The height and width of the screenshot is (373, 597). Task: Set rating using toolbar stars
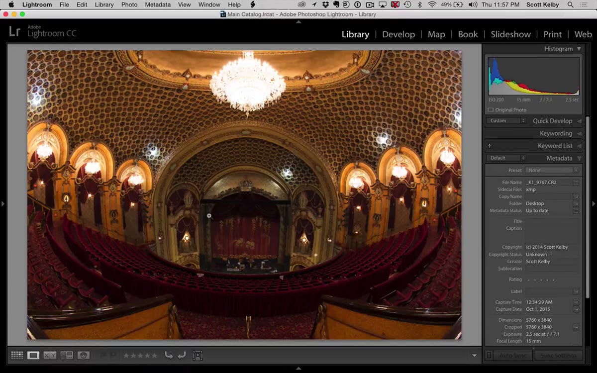140,356
